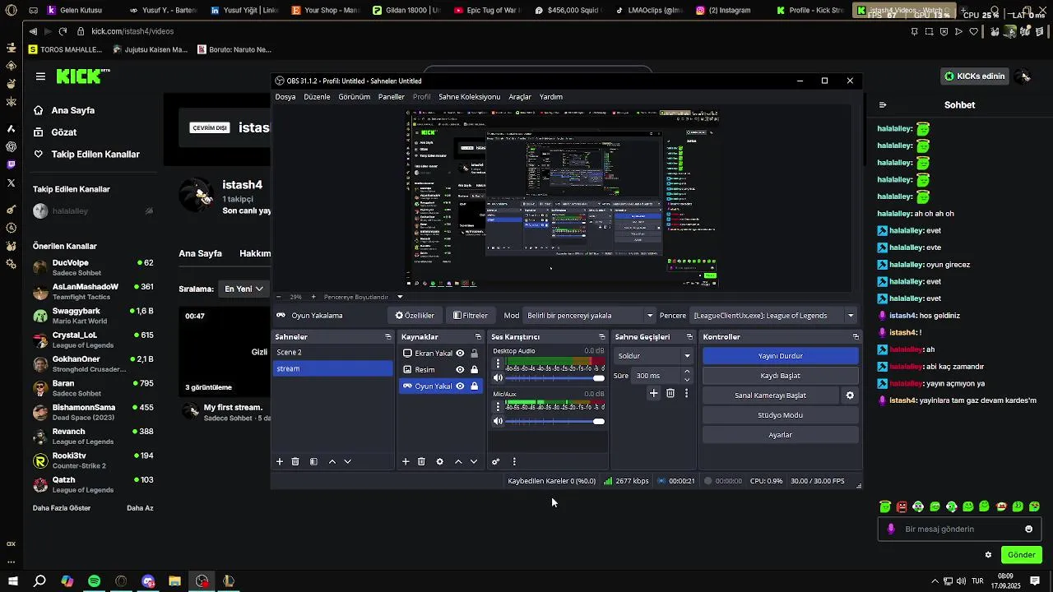The image size is (1053, 592).
Task: Increase transition Süre duration value
Action: click(x=687, y=372)
